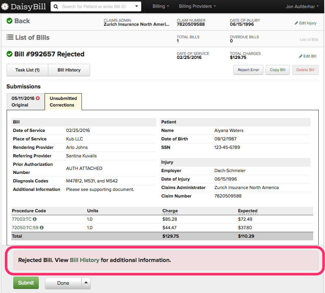Click the Date of Birth value 08/12/1987
The height and width of the screenshot is (293, 325).
click(225, 139)
